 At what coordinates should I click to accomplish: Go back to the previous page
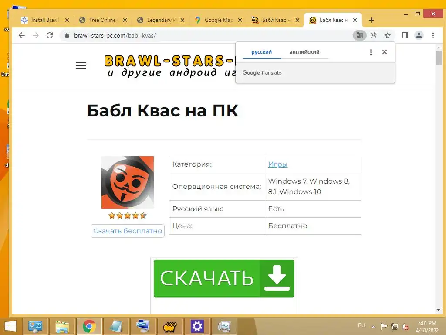pos(22,35)
